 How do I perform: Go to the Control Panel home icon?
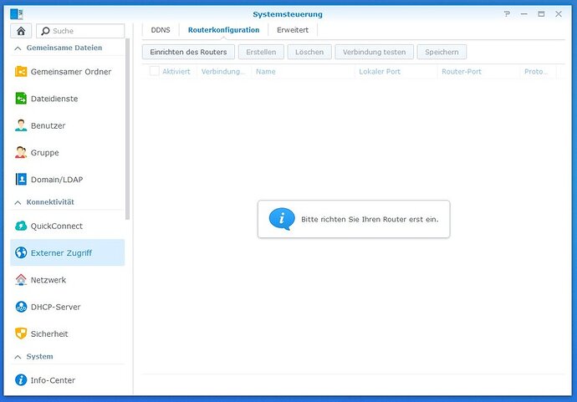click(21, 31)
